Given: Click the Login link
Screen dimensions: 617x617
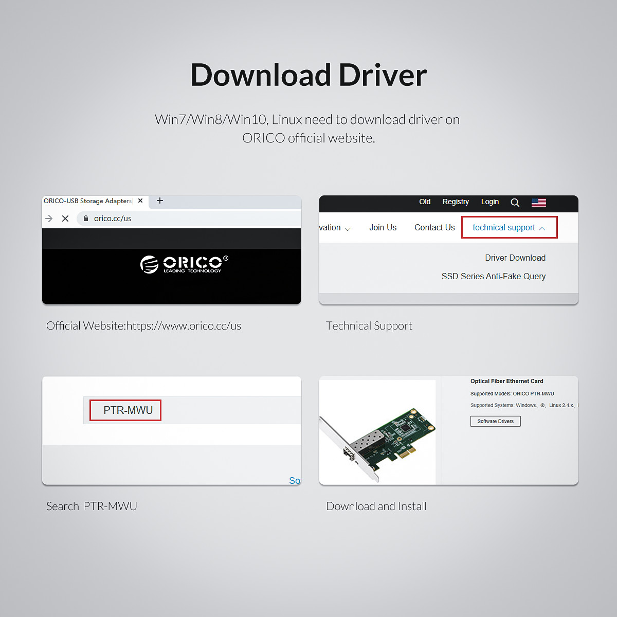Looking at the screenshot, I should (490, 202).
